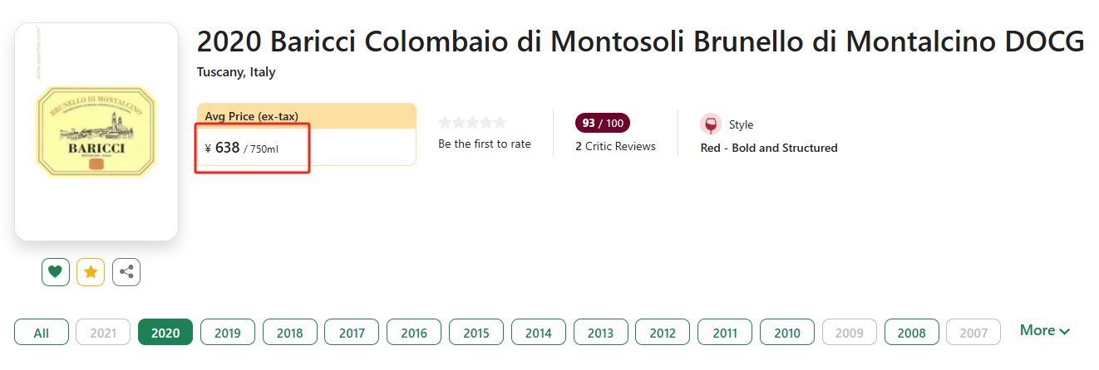
Task: Select the 2010 vintage tab
Action: coord(787,333)
